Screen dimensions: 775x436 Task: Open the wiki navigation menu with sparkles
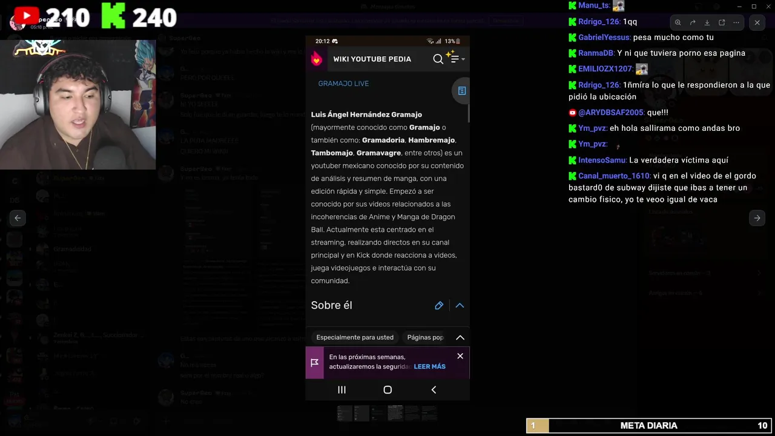pyautogui.click(x=455, y=58)
